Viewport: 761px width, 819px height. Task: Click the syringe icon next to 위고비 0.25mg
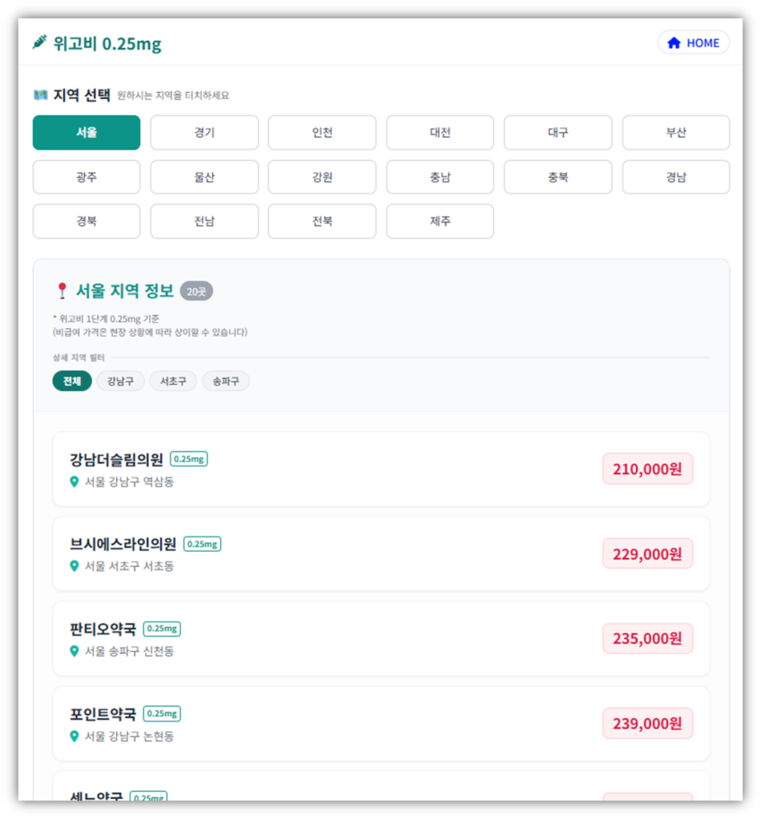click(35, 41)
